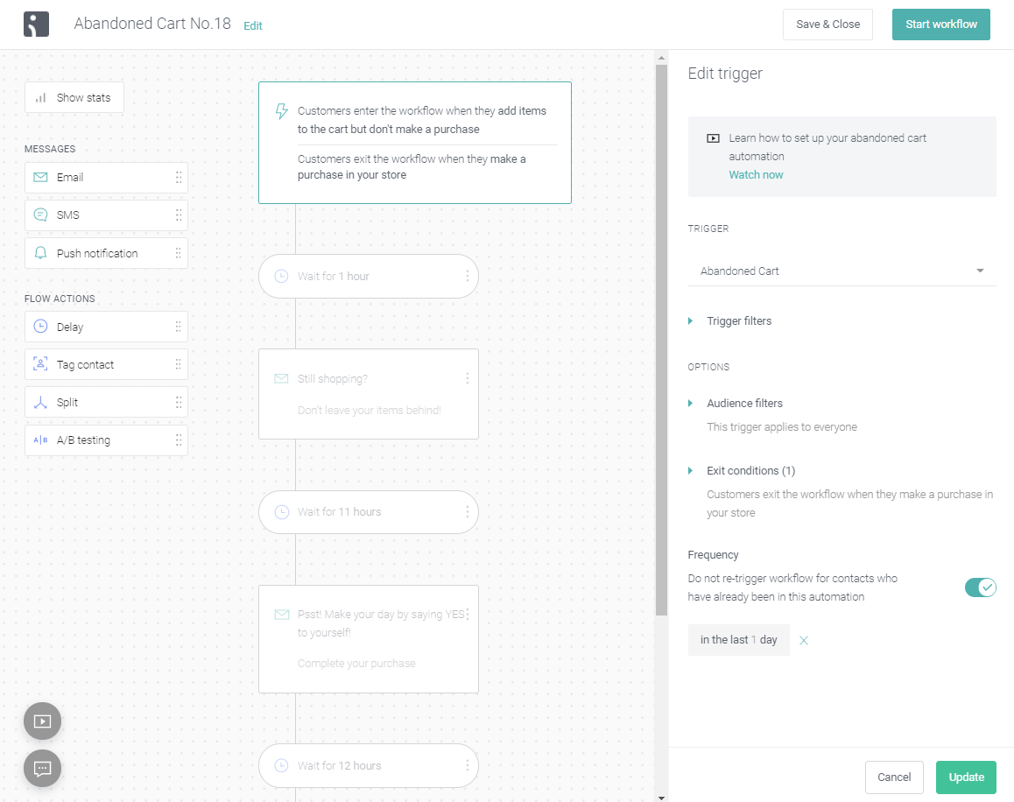Open the menu dots on Psst email node
The width and height of the screenshot is (1014, 802).
click(x=467, y=614)
